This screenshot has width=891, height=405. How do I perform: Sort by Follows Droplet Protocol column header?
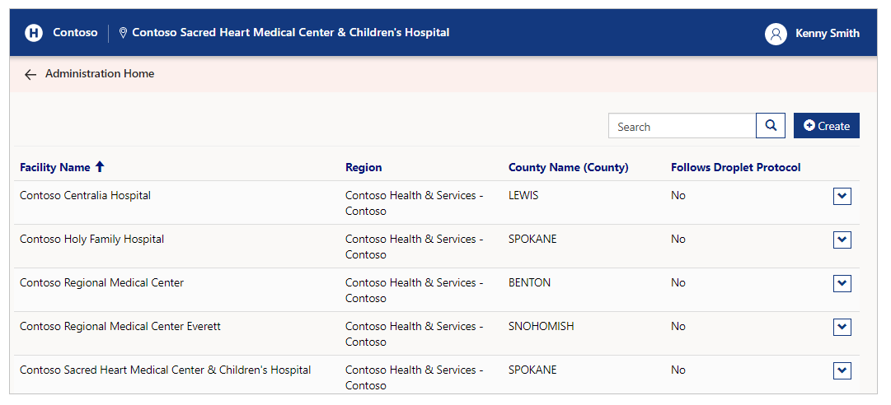(736, 167)
